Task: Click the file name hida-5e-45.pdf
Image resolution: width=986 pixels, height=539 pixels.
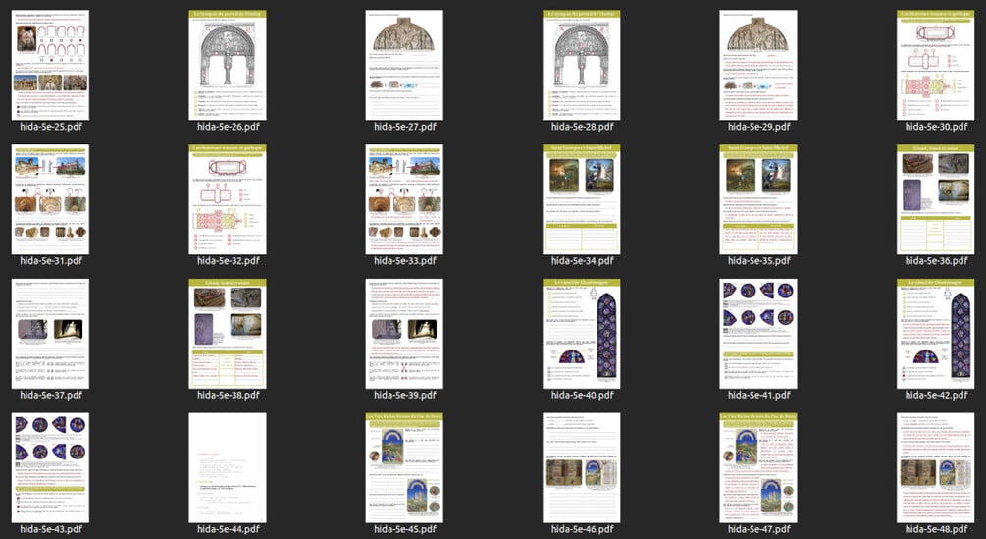Action: 405,529
